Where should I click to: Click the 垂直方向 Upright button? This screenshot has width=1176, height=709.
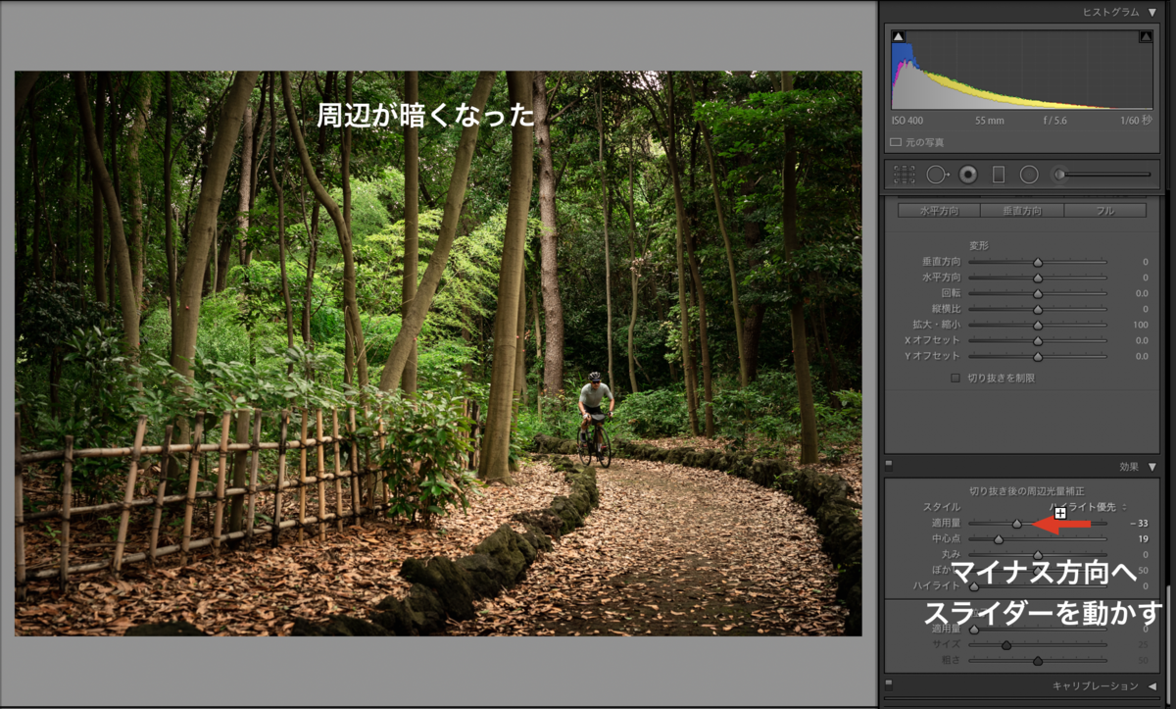point(1022,211)
